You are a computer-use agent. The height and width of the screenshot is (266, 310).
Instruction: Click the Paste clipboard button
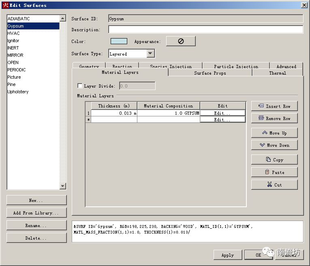[x=274, y=172]
